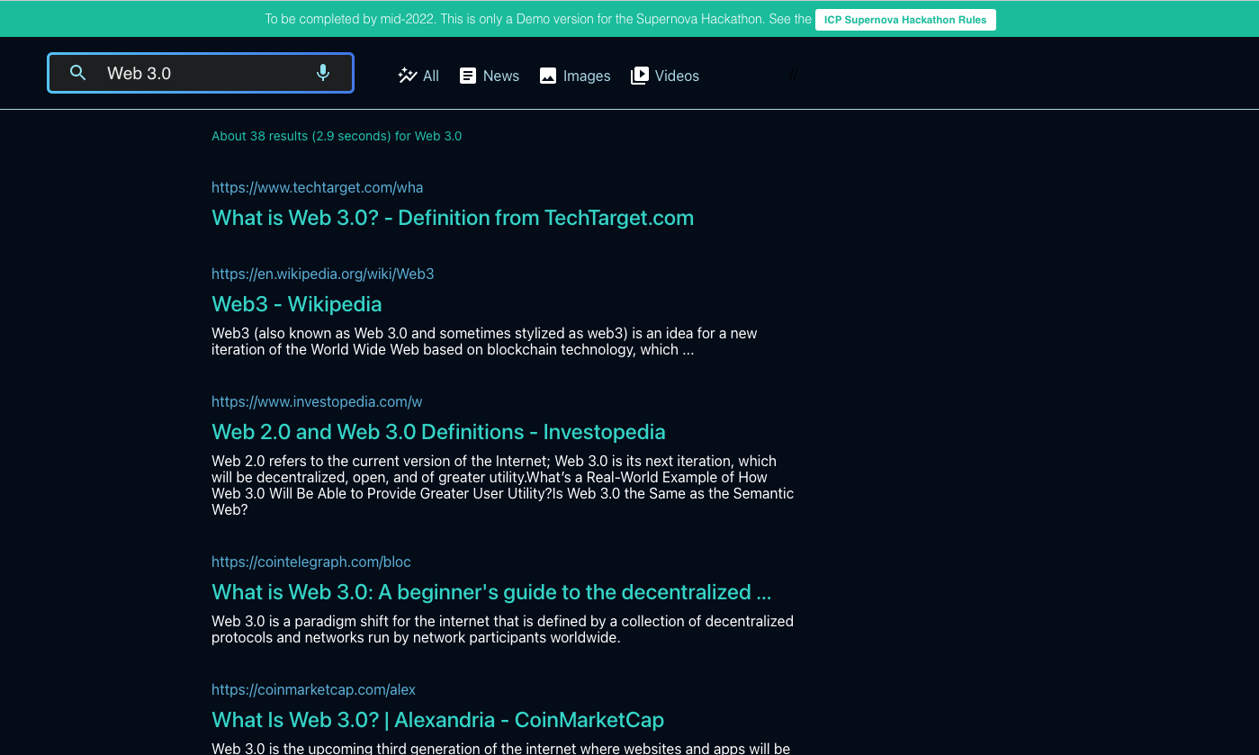Click the Cointelegraph snippet about paradigm shift
Screen dimensions: 1259x755
click(502, 629)
